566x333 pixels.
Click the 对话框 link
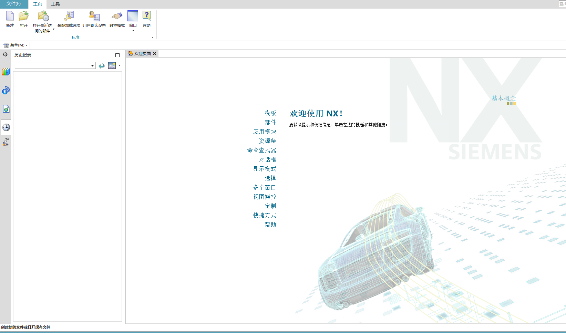tap(268, 159)
